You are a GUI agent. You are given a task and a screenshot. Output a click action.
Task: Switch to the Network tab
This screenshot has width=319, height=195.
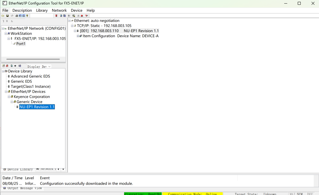[x=46, y=169]
